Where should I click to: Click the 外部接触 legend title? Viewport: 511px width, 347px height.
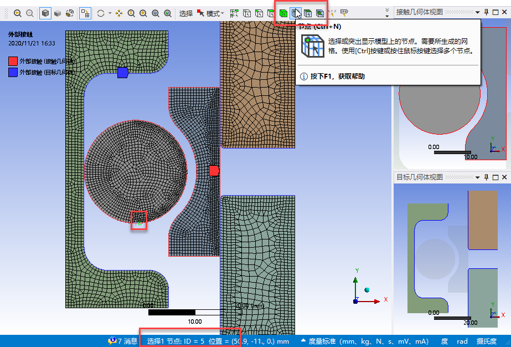click(x=20, y=34)
